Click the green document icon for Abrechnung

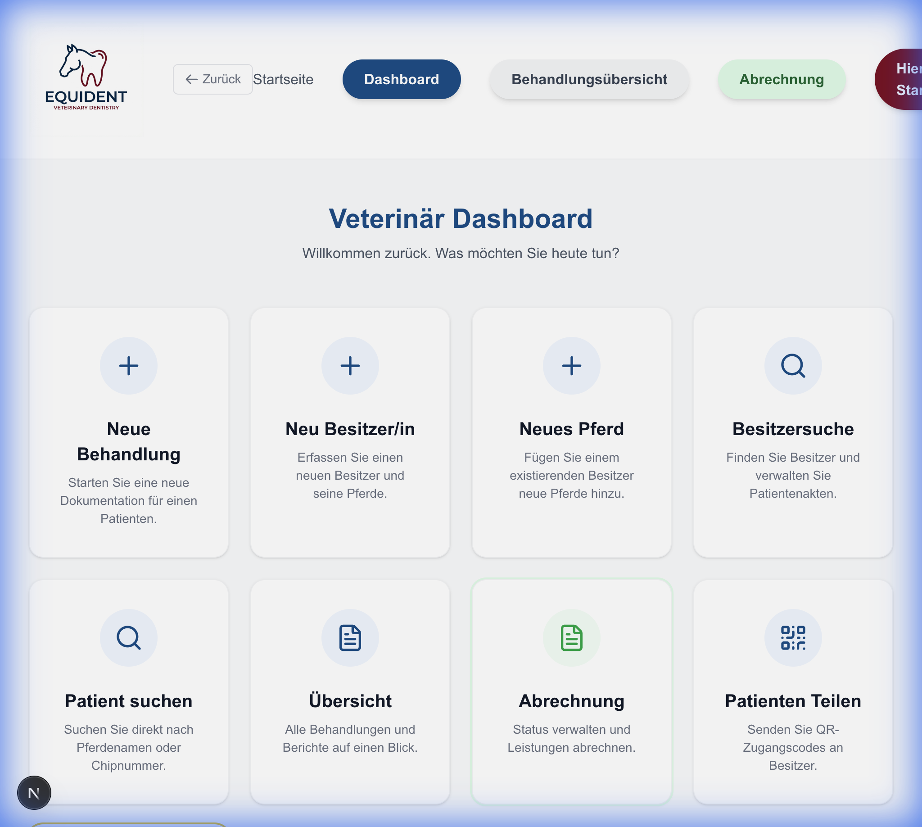click(x=571, y=637)
